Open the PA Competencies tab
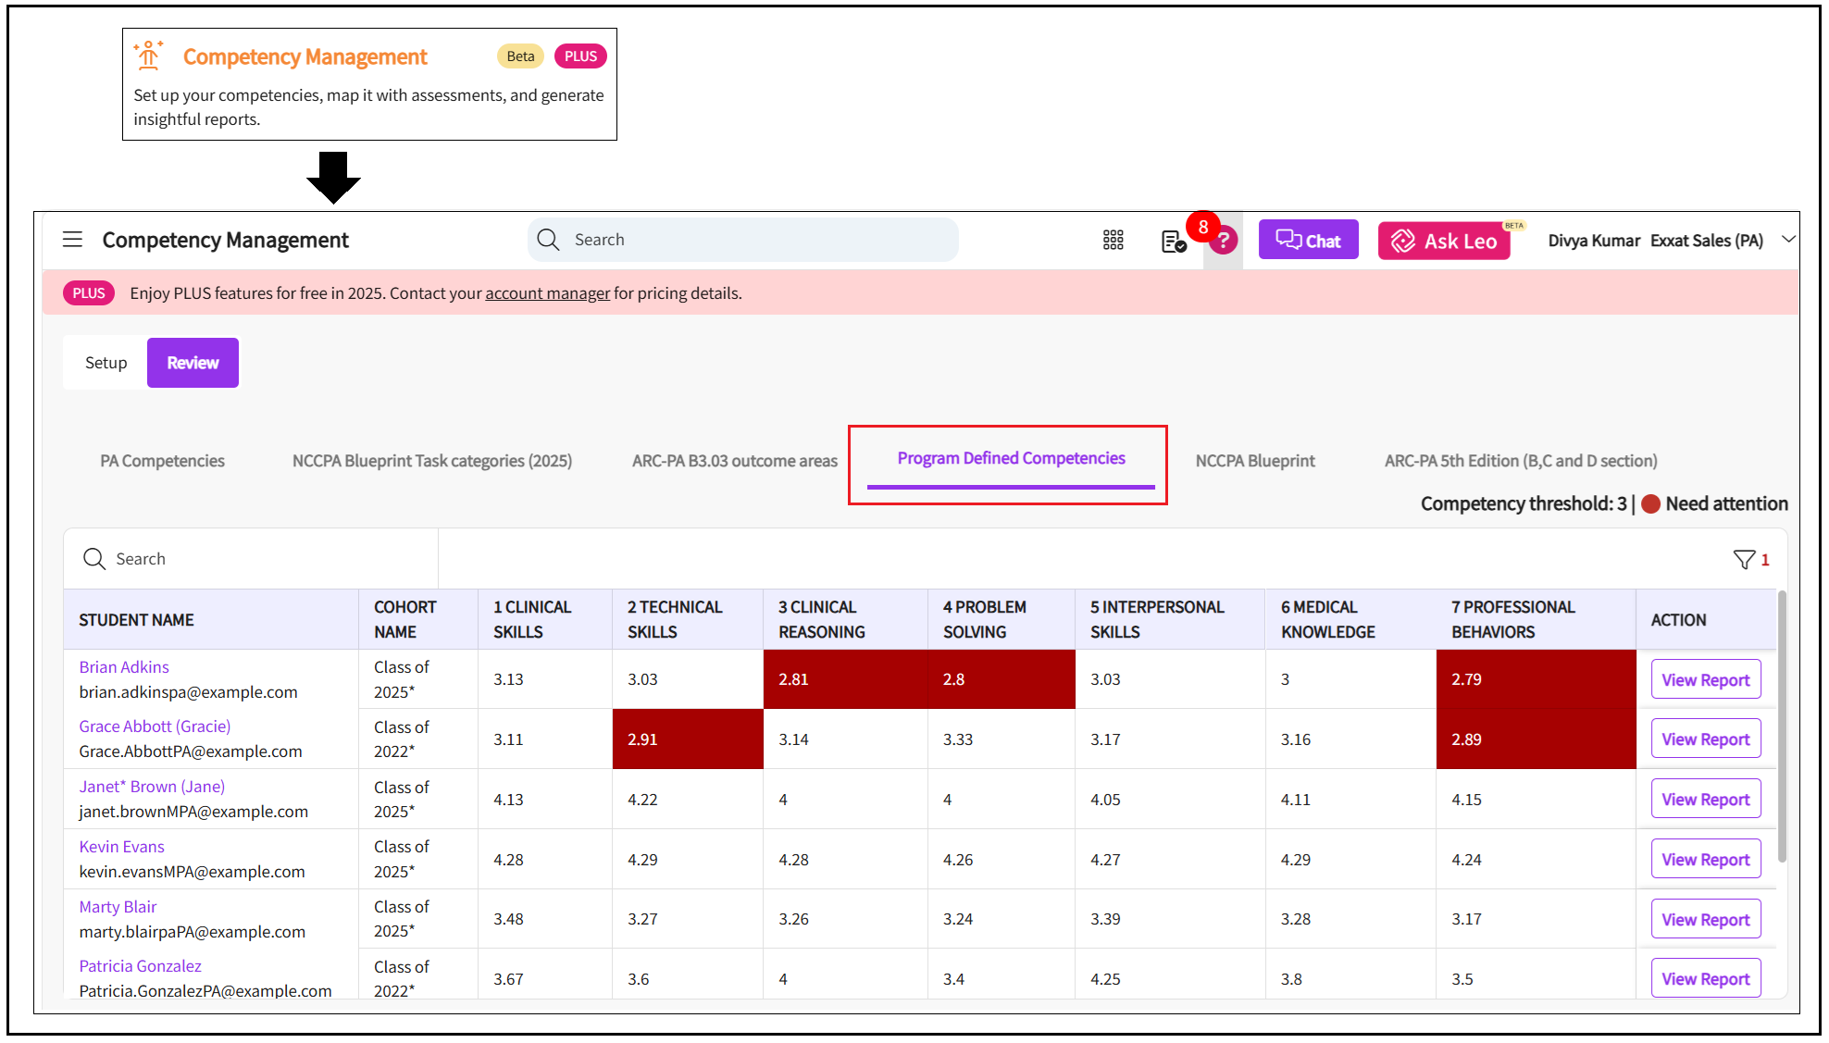This screenshot has width=1829, height=1043. coord(162,461)
